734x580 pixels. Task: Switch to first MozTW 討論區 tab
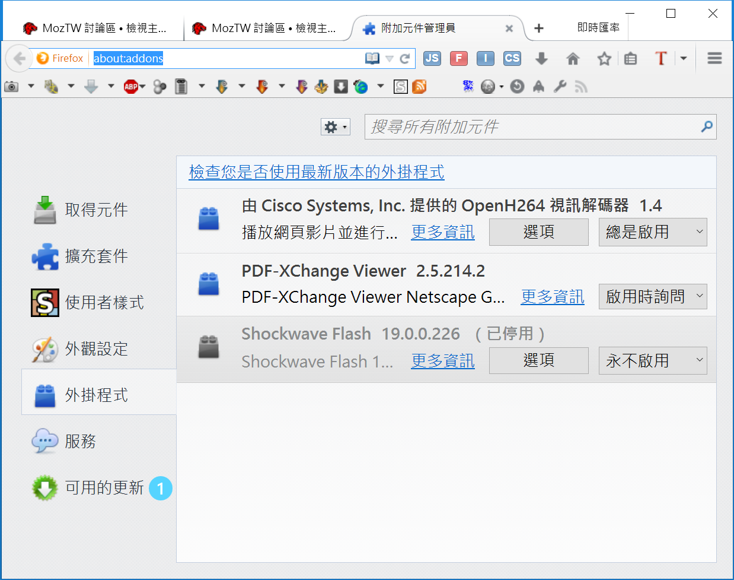click(x=95, y=28)
